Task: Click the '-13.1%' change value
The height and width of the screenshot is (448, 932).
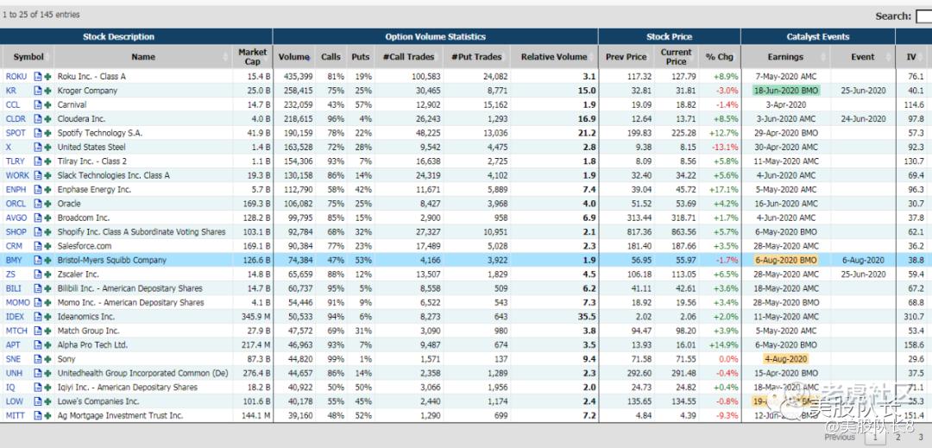Action: pyautogui.click(x=725, y=148)
